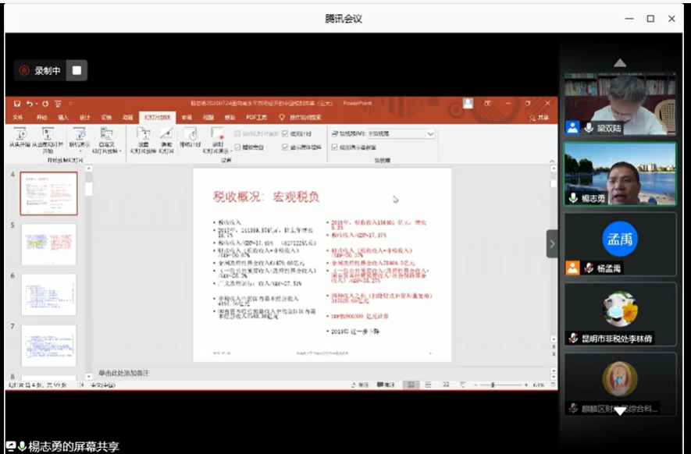Click the PowerPoint save icon
Image resolution: width=691 pixels, height=454 pixels.
click(16, 104)
